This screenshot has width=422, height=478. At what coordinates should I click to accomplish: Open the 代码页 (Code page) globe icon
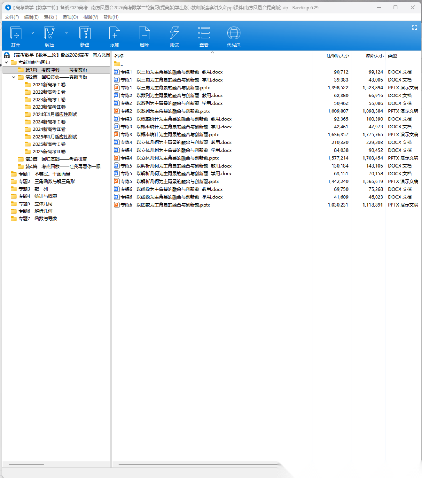[234, 34]
